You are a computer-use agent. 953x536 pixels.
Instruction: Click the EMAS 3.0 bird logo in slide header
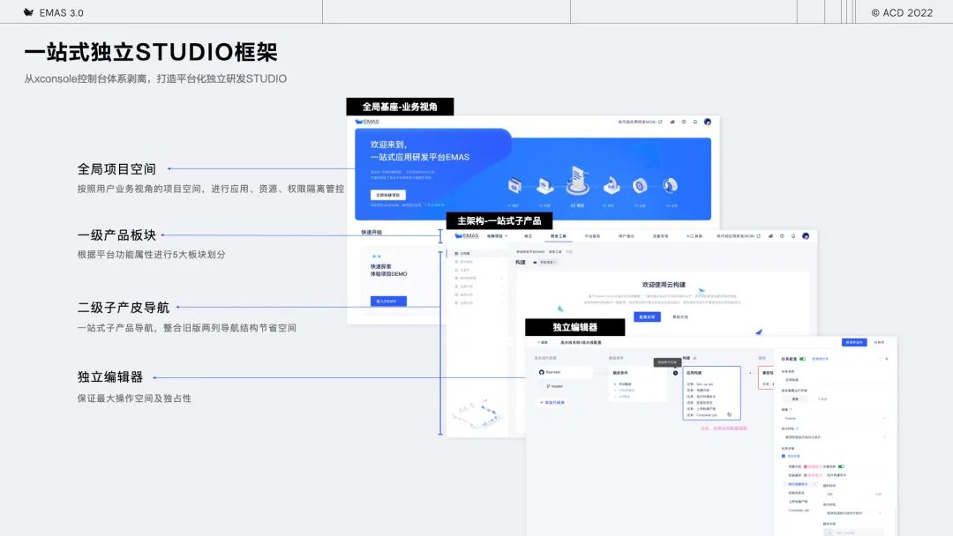(x=28, y=12)
